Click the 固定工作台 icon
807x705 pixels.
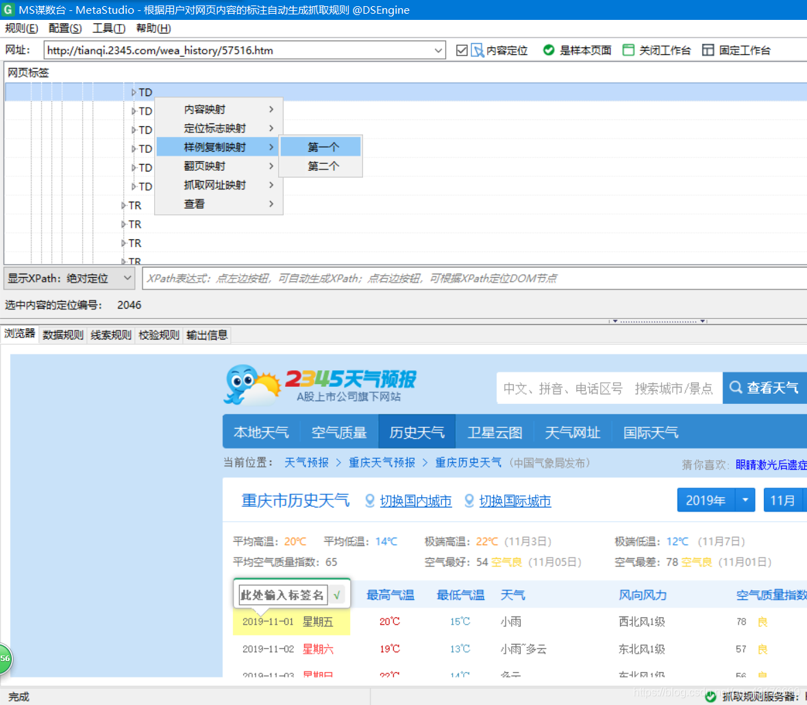click(708, 49)
